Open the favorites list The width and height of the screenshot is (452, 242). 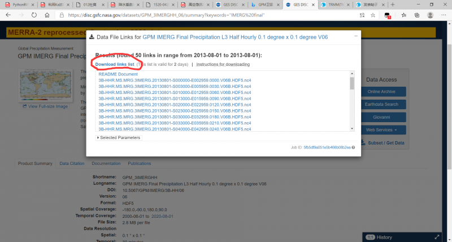(x=404, y=15)
